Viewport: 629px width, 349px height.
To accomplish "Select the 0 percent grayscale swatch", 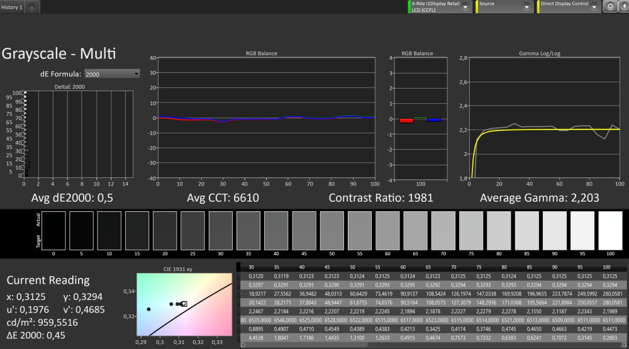I will click(53, 231).
